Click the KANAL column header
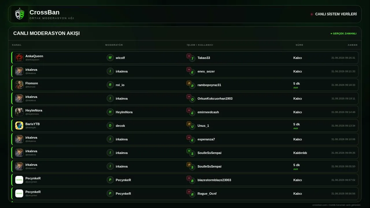The width and height of the screenshot is (370, 208). [x=17, y=45]
